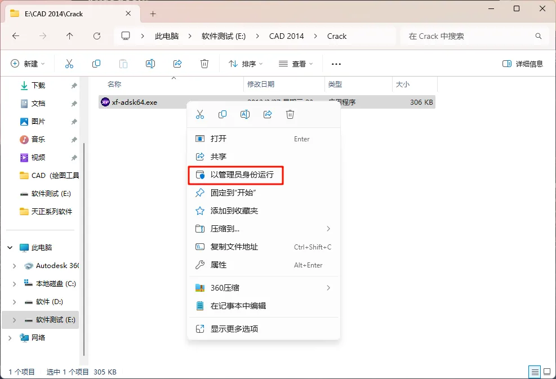Image resolution: width=556 pixels, height=379 pixels.
Task: Go up one folder level with the Up arrow
Action: [69, 36]
